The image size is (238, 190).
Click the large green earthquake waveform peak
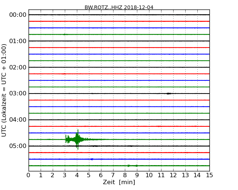(x=78, y=139)
